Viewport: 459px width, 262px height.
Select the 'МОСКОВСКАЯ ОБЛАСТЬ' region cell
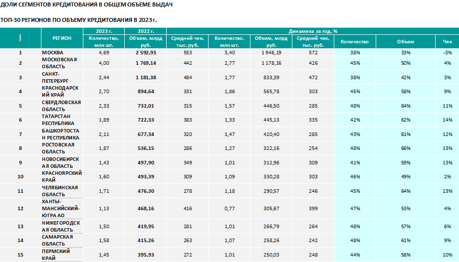click(62, 63)
